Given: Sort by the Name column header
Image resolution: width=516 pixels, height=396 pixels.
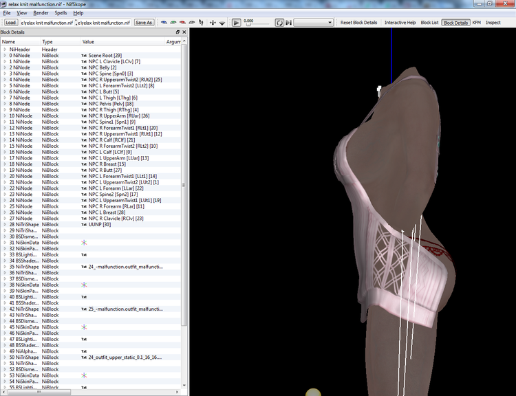Looking at the screenshot, I should 21,42.
